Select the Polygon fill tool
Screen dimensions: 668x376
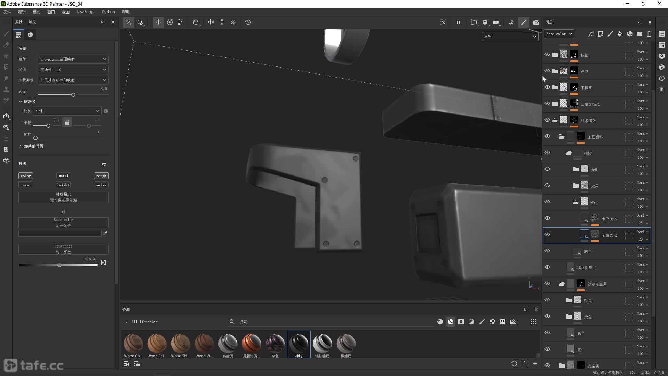pos(6,67)
